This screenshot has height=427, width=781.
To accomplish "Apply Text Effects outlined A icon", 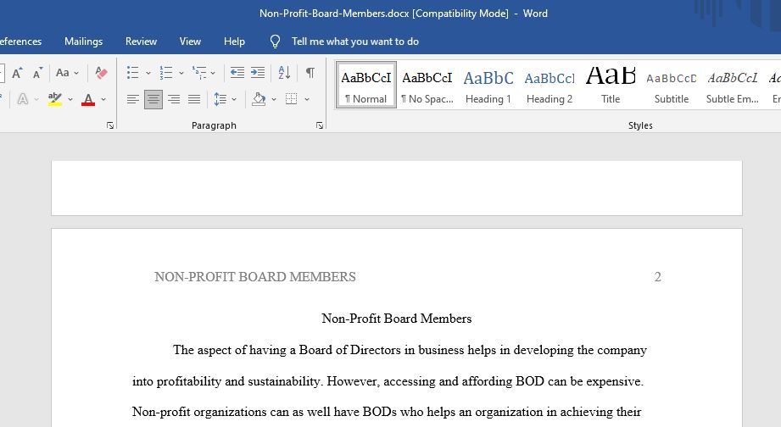I will pos(22,99).
